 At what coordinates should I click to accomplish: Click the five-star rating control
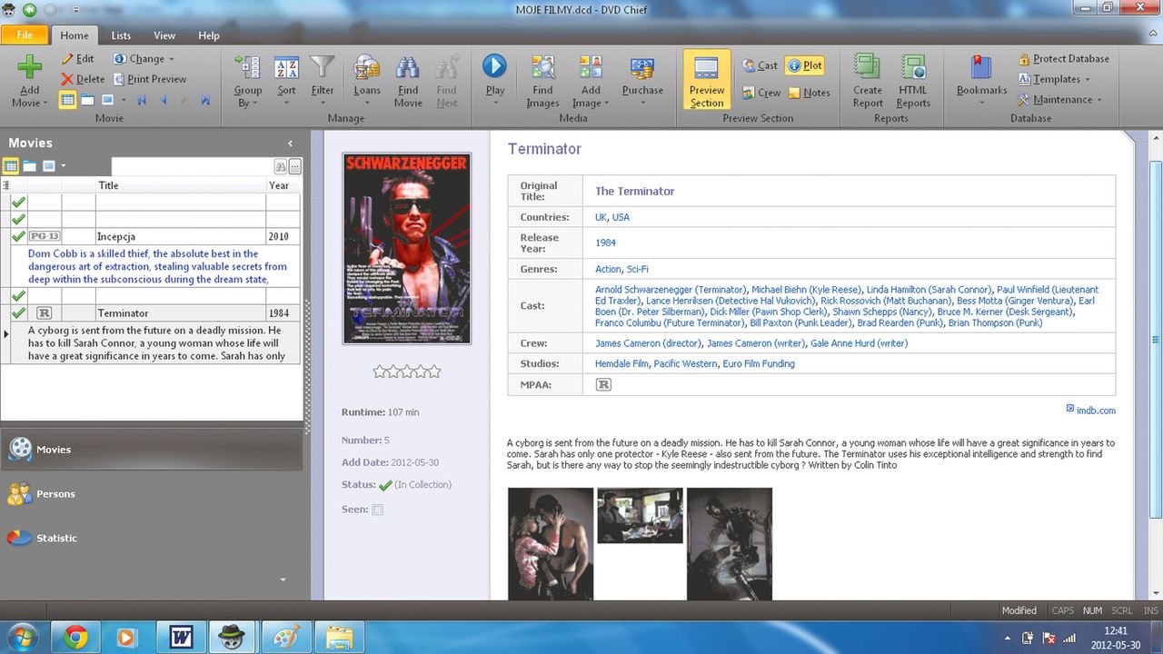406,372
